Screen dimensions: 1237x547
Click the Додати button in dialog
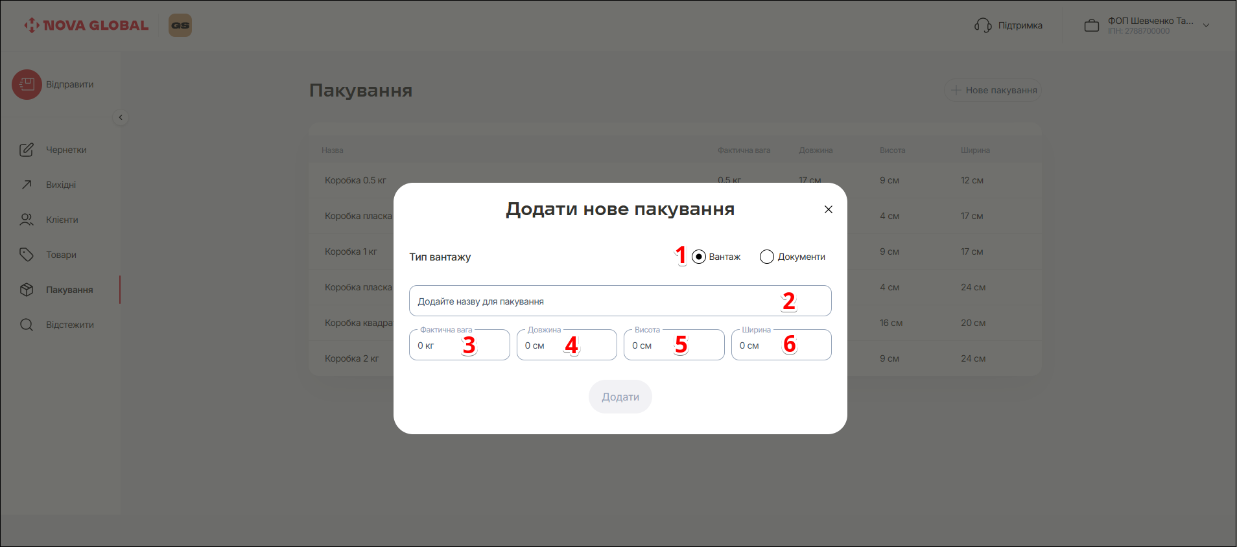(620, 397)
